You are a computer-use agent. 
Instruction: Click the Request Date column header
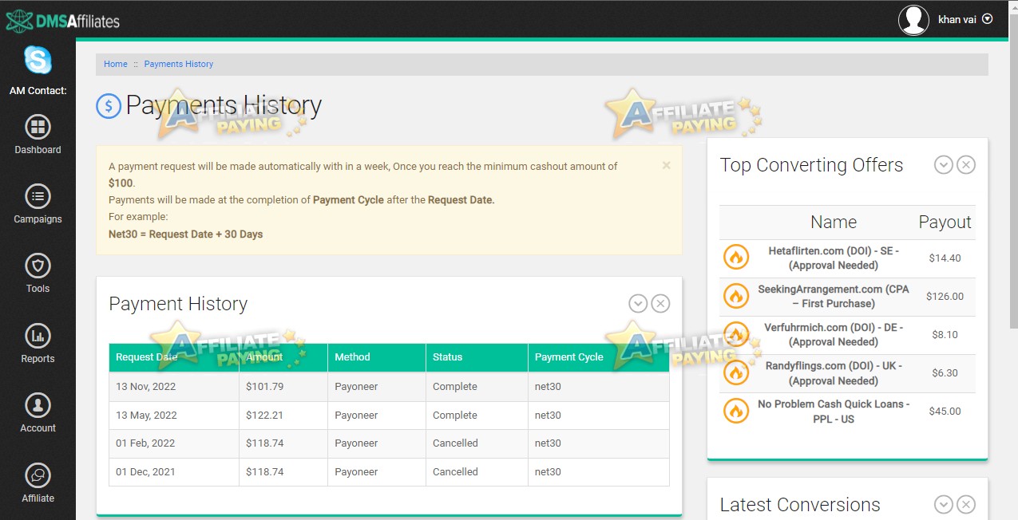coord(174,357)
